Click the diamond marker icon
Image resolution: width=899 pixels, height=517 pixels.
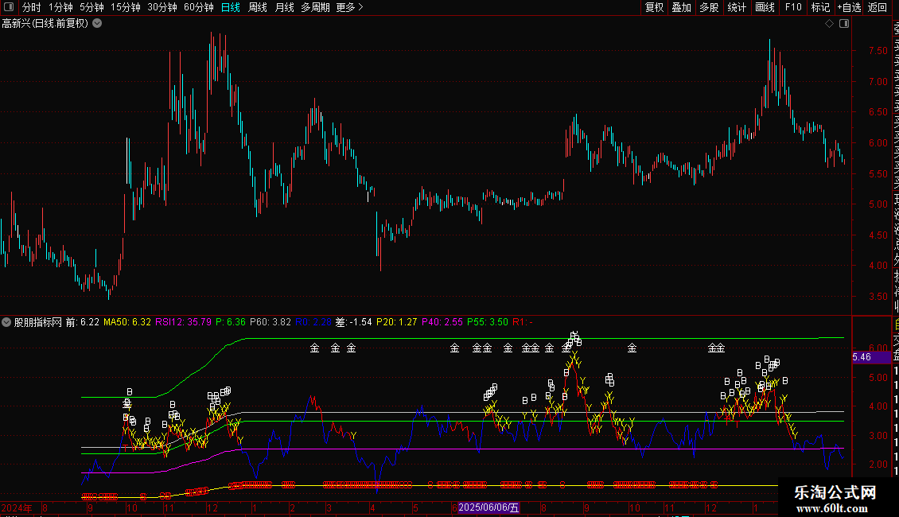point(829,24)
